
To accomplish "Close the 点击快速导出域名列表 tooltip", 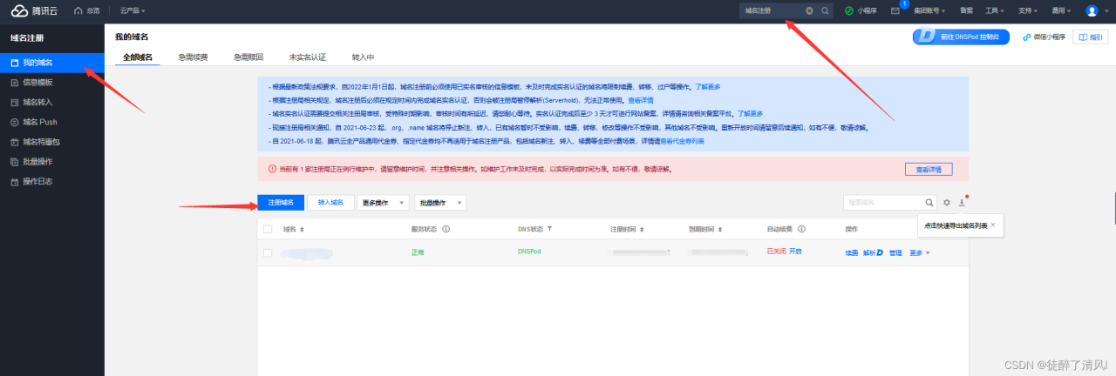I will [993, 225].
